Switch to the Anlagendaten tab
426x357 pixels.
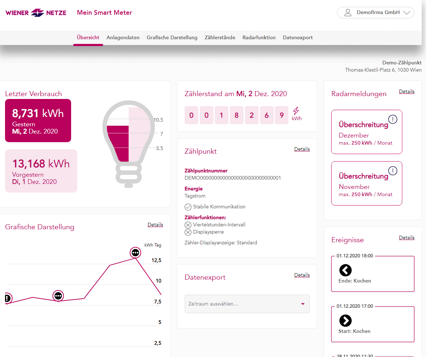point(123,37)
